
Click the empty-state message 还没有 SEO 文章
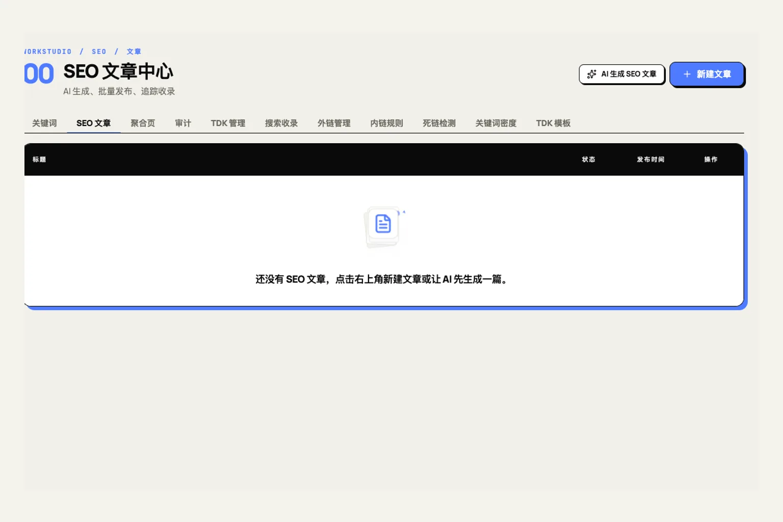[382, 279]
